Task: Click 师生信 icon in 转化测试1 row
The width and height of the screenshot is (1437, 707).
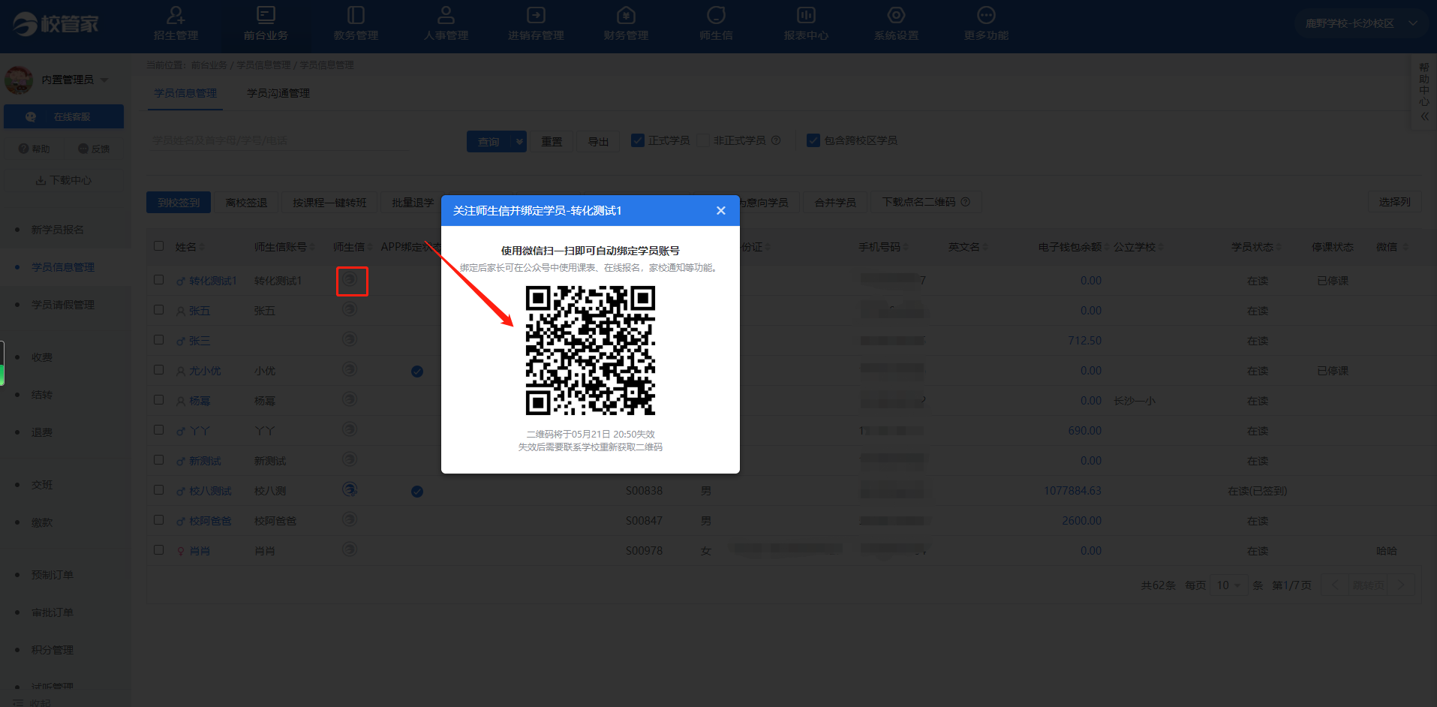Action: 350,280
